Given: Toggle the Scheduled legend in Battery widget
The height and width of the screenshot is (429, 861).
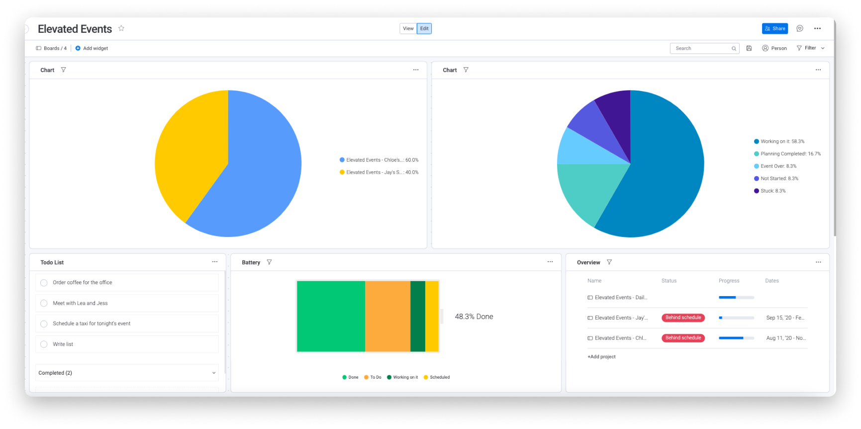Looking at the screenshot, I should pos(436,377).
